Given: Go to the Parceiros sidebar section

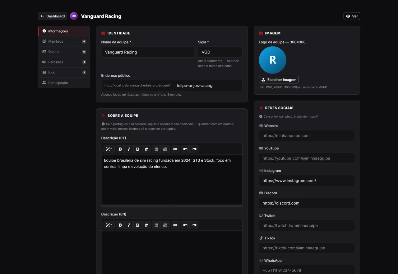Looking at the screenshot, I should click(64, 62).
